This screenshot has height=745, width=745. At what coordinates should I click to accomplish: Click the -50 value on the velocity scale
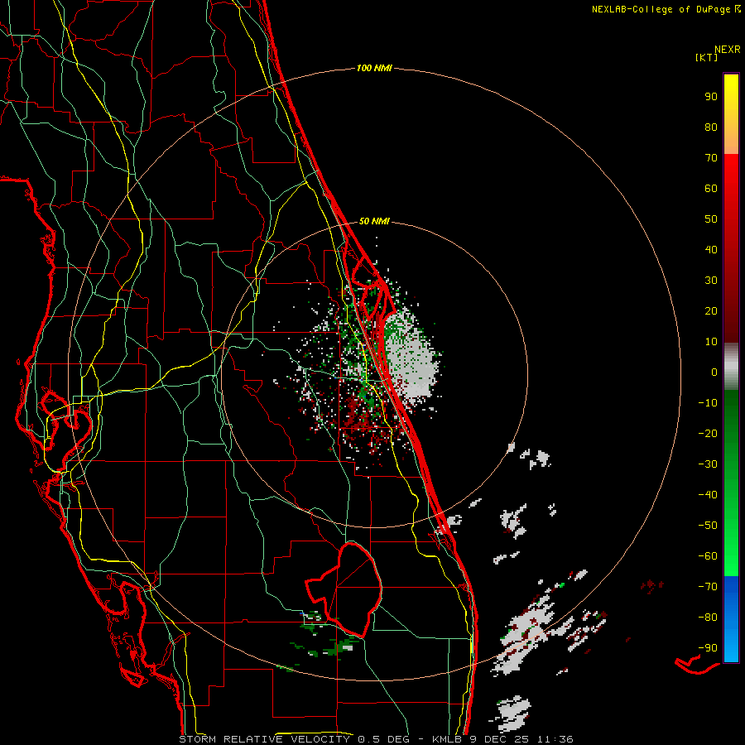[708, 526]
